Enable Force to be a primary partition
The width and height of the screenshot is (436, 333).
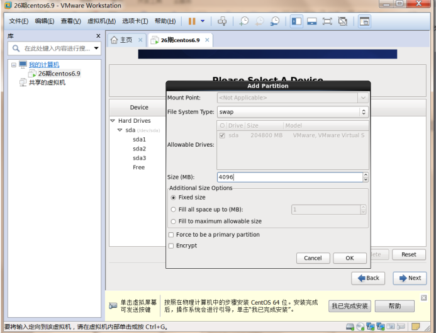pyautogui.click(x=171, y=235)
